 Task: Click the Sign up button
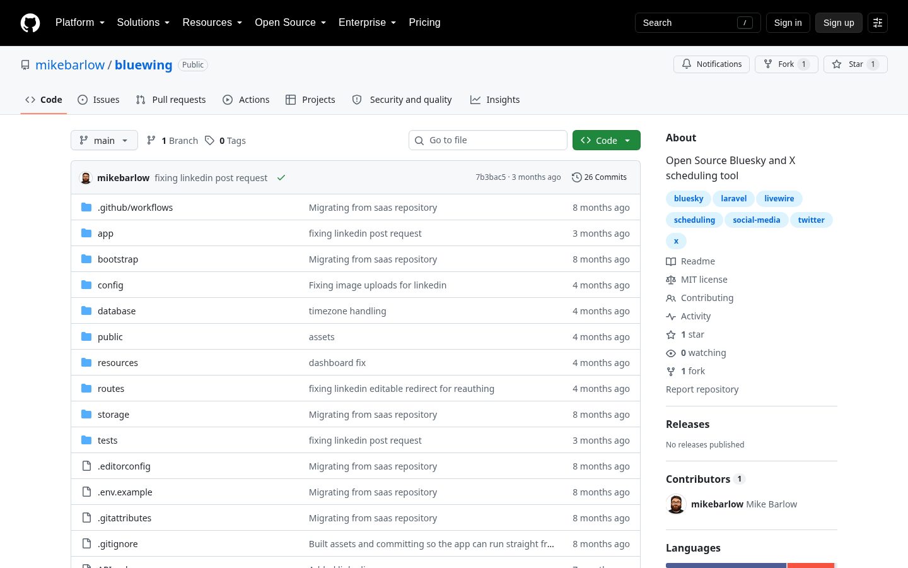(839, 23)
